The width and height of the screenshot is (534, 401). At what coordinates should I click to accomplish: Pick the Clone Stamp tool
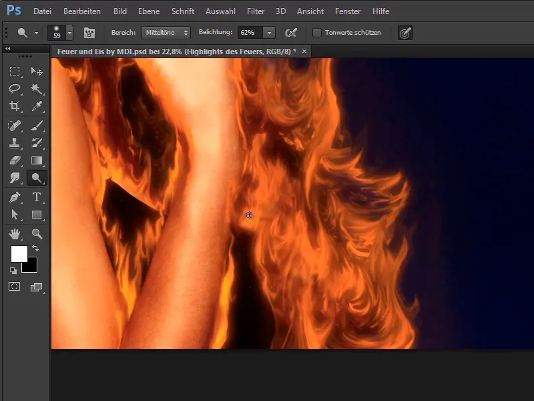pyautogui.click(x=15, y=143)
